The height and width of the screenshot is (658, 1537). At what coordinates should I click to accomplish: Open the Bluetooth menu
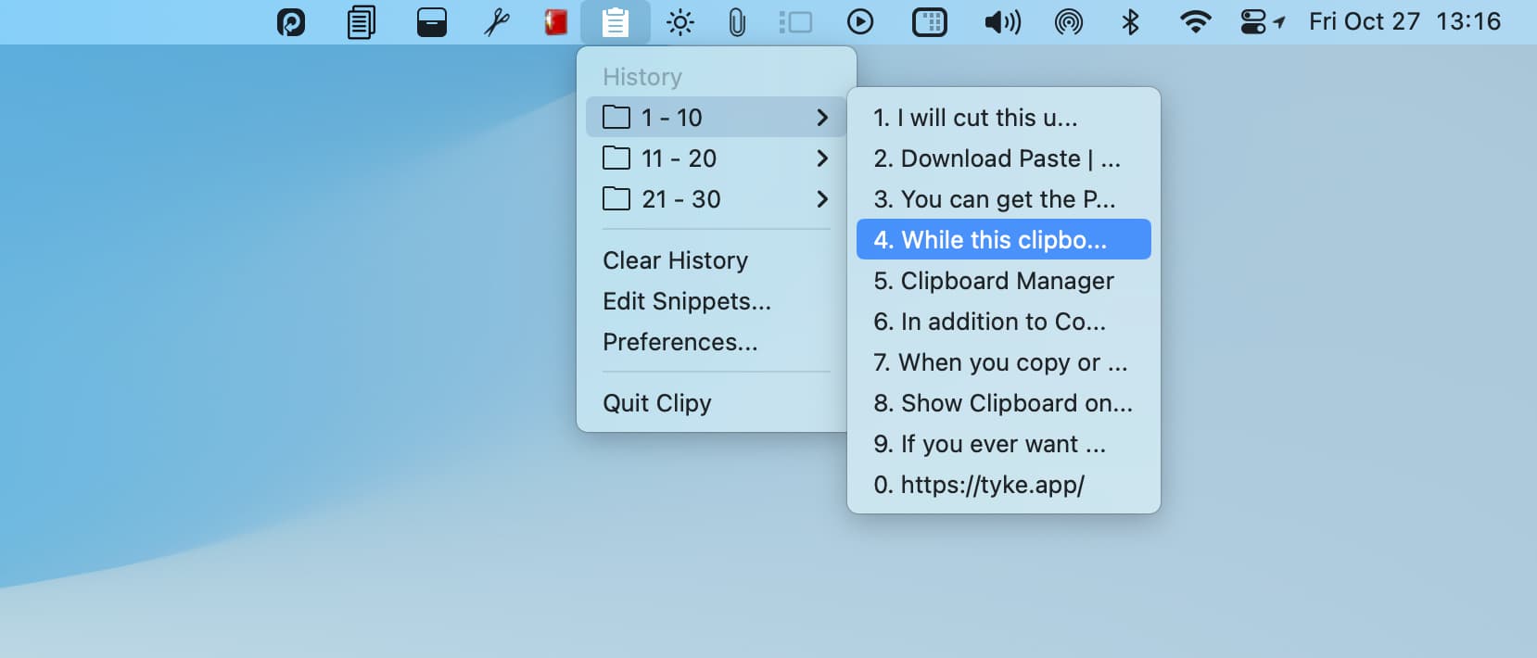1130,22
